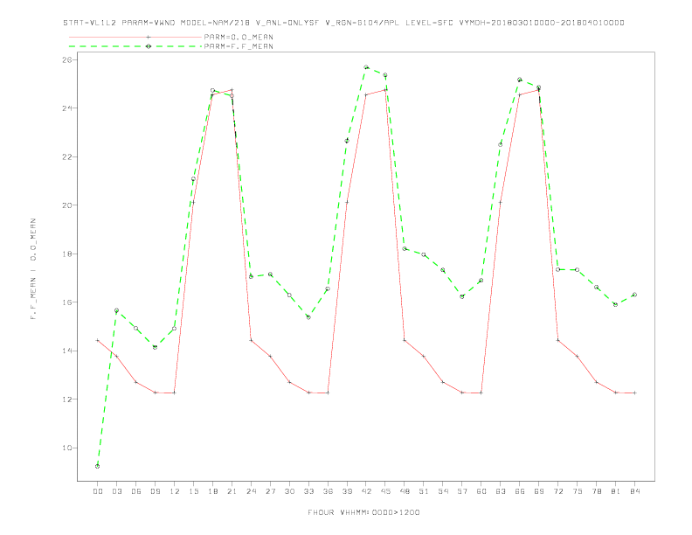The height and width of the screenshot is (535, 692).
Task: Click x-axis hour label 57
Action: point(462,491)
